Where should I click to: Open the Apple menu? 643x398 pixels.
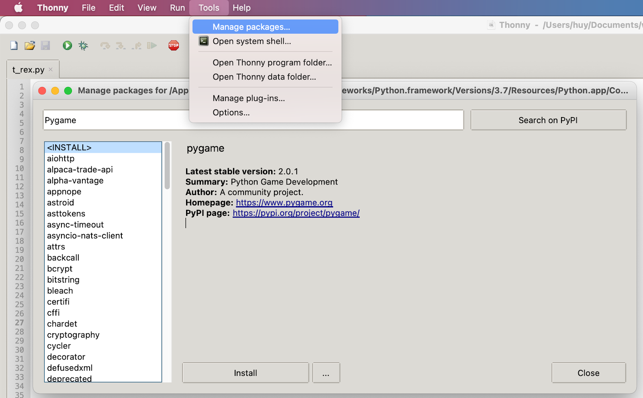coord(18,8)
